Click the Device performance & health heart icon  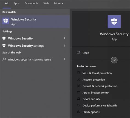[x=78, y=105]
